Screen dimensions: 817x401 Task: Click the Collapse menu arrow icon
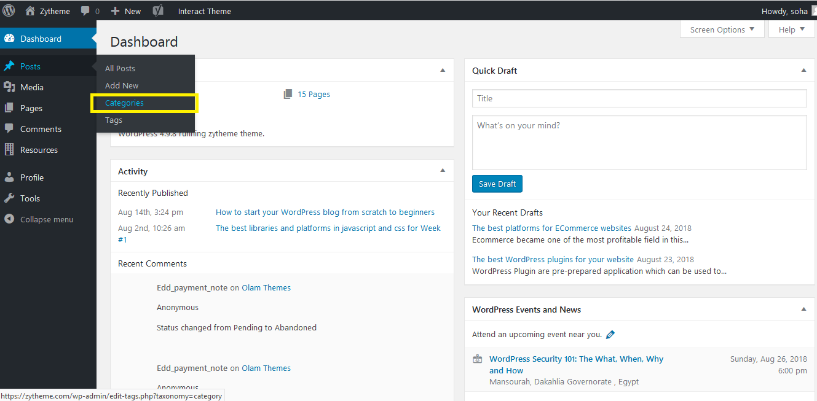[x=9, y=219]
